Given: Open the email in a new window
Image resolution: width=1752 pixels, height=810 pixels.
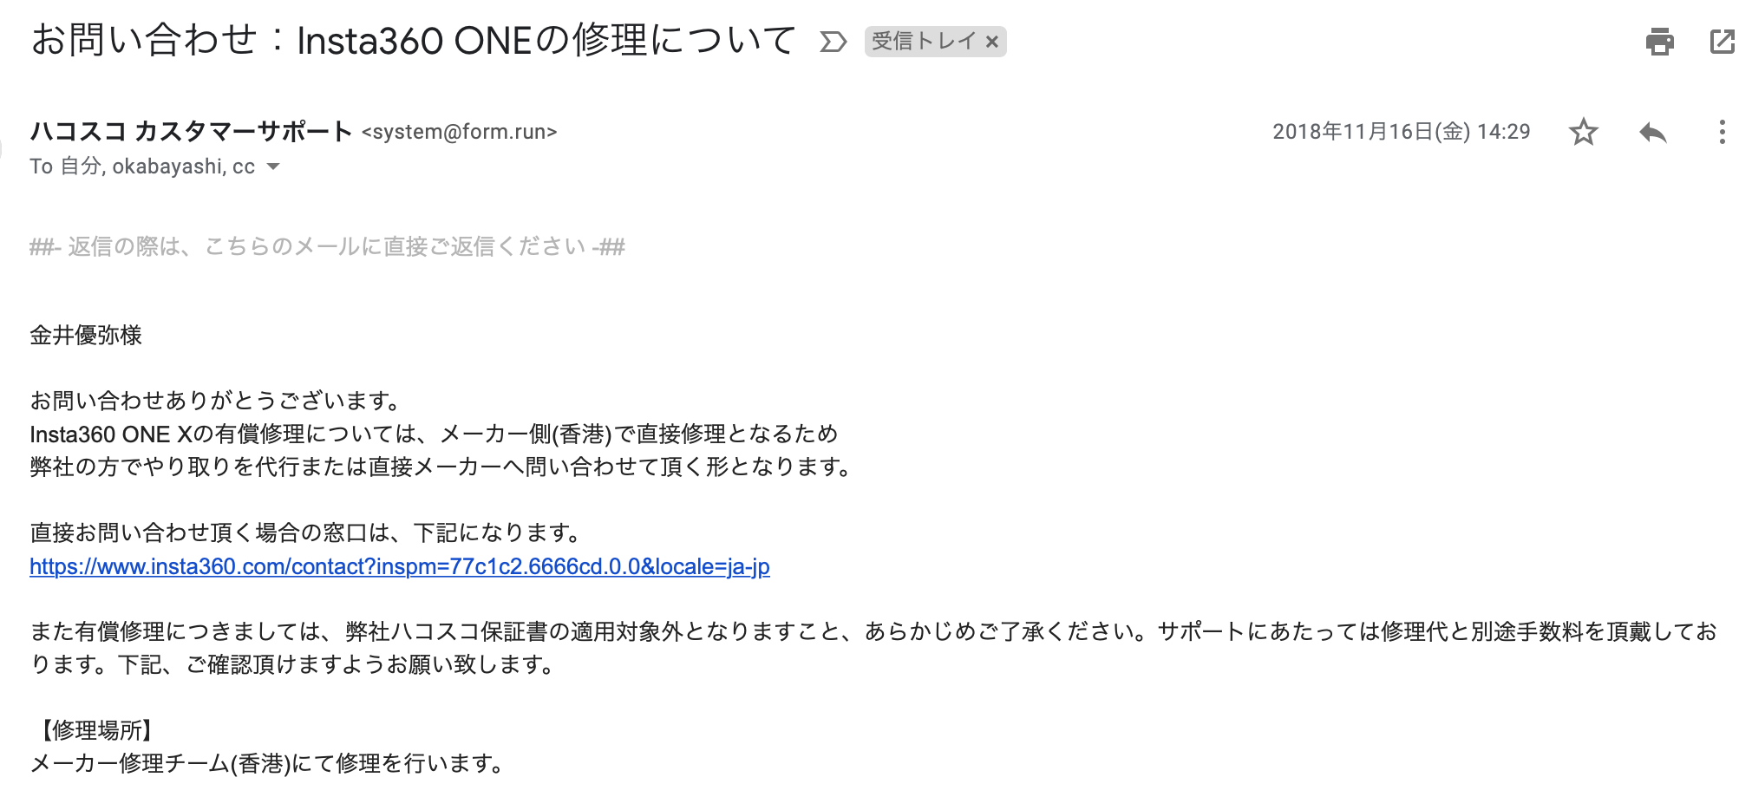Looking at the screenshot, I should pos(1722,41).
